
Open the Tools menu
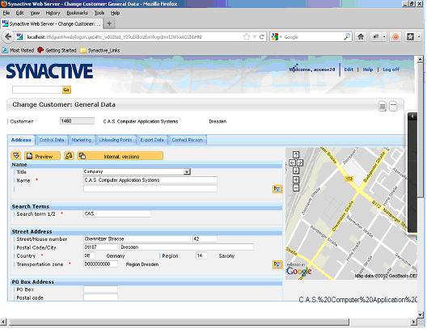coord(99,13)
